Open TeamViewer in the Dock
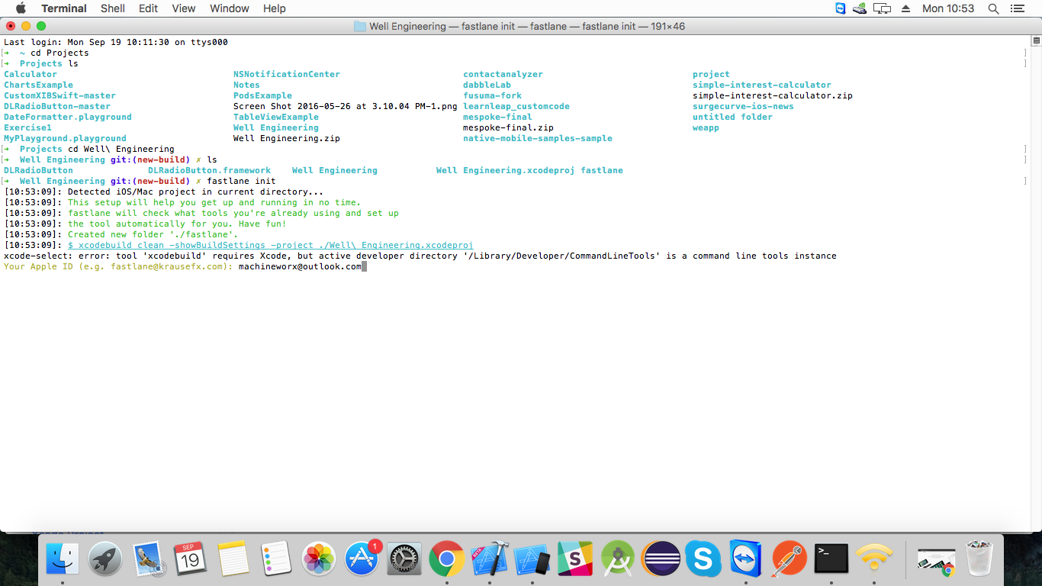The height and width of the screenshot is (586, 1042). click(x=746, y=559)
